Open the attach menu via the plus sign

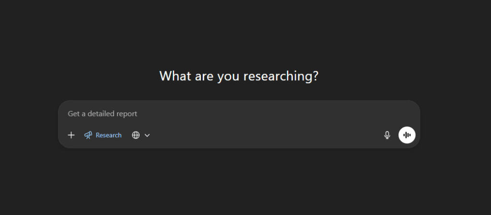point(71,135)
